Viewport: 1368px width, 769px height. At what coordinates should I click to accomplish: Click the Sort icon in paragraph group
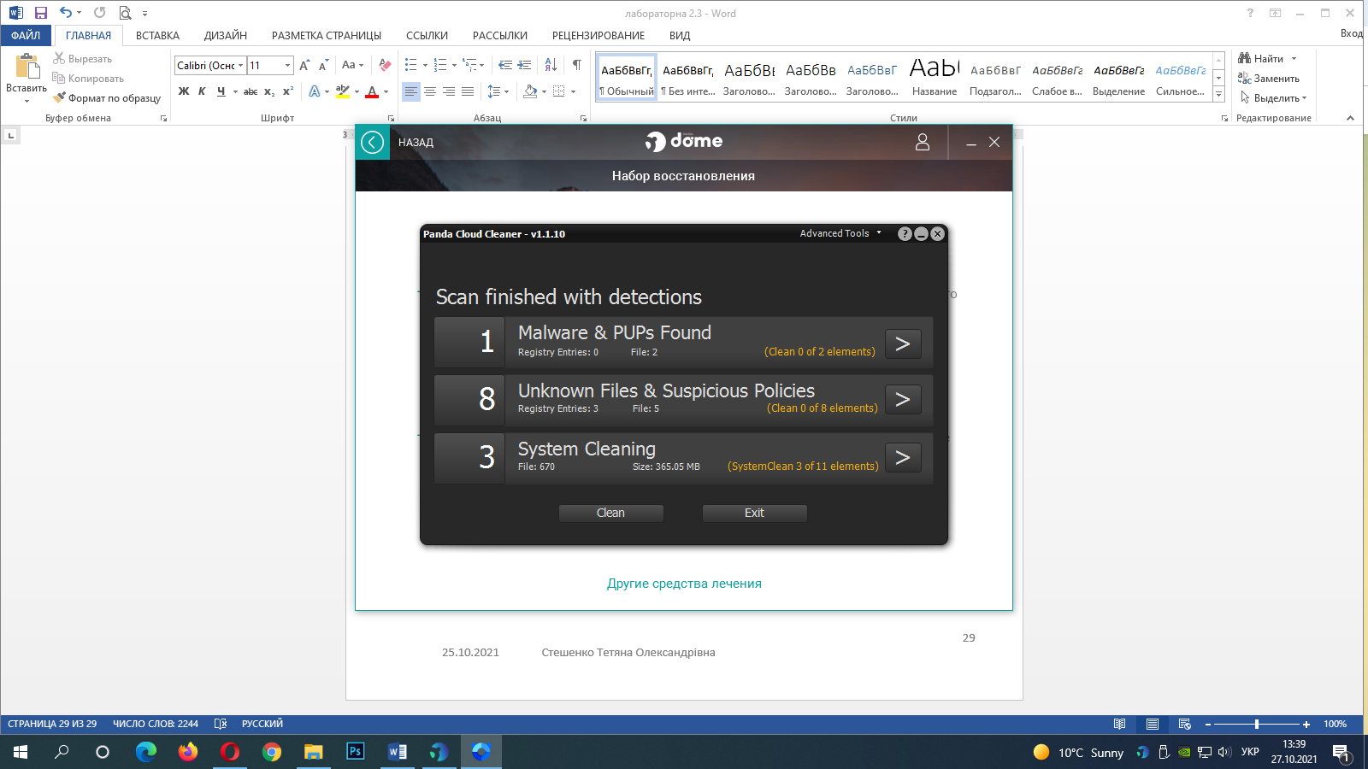point(551,65)
